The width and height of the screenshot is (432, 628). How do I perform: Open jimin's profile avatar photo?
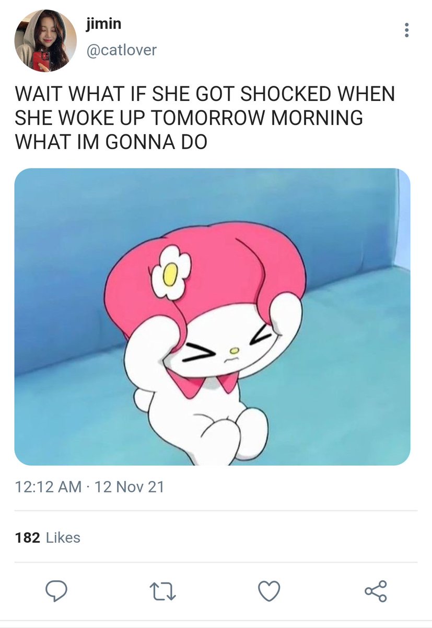coord(45,40)
